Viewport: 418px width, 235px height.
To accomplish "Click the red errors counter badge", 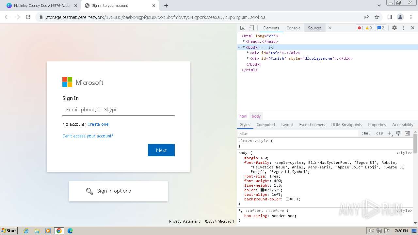I will [x=361, y=28].
